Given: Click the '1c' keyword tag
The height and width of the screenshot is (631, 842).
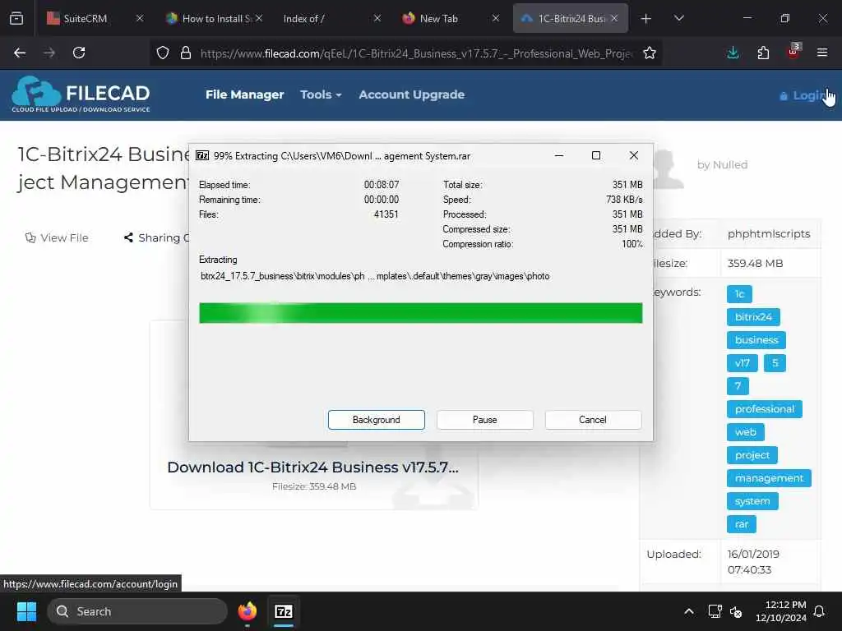Looking at the screenshot, I should click(739, 294).
